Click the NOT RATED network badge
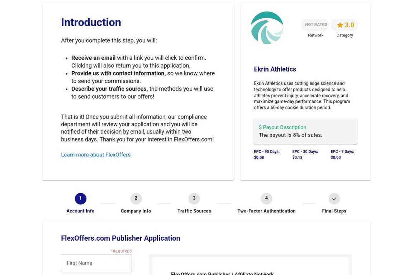 (315, 25)
